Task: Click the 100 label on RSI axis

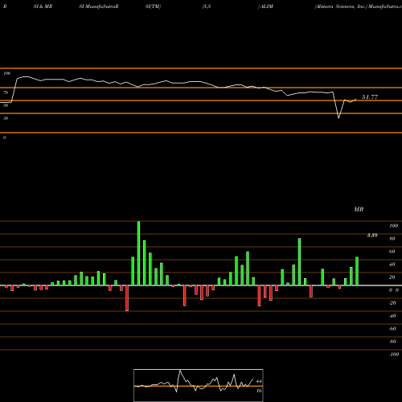Action: coord(6,73)
